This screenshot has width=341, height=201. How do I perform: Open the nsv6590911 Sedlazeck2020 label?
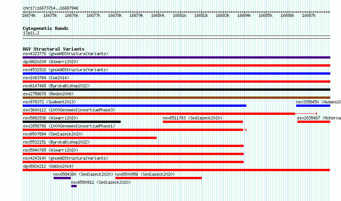[x=101, y=182]
